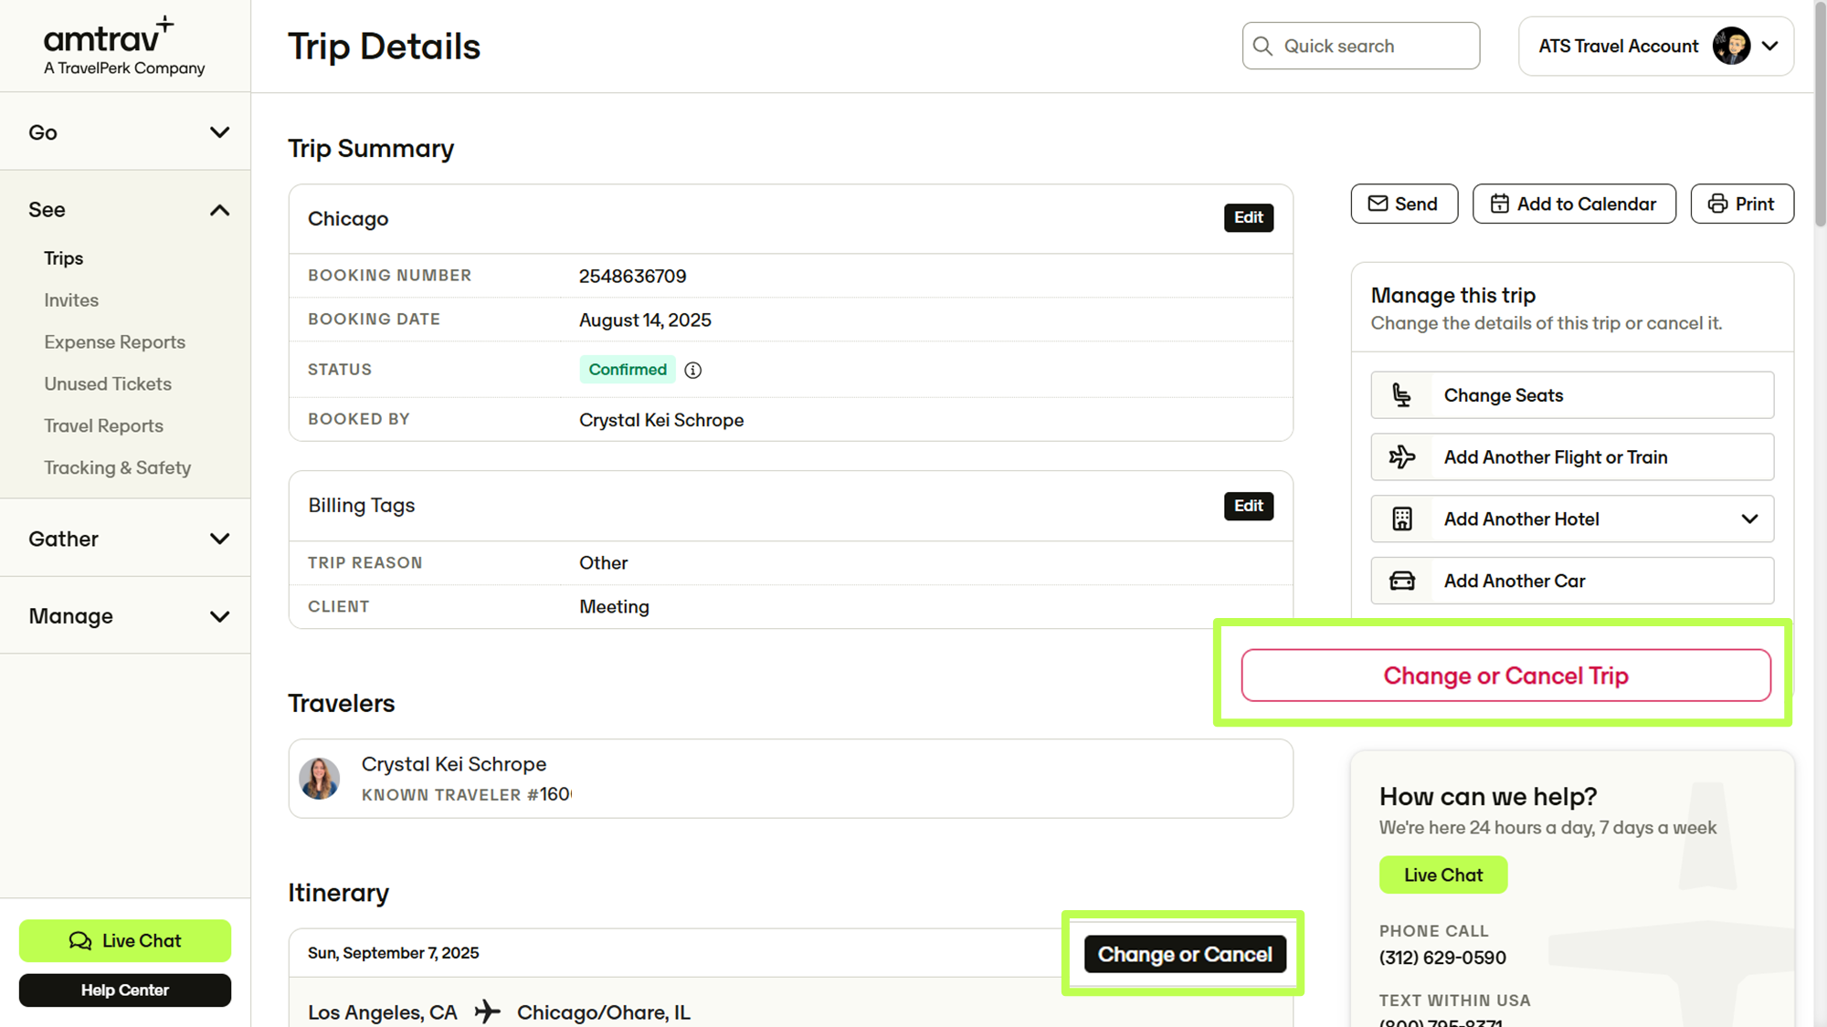The width and height of the screenshot is (1827, 1027).
Task: Click the page vertical scrollbar
Action: [x=1820, y=114]
